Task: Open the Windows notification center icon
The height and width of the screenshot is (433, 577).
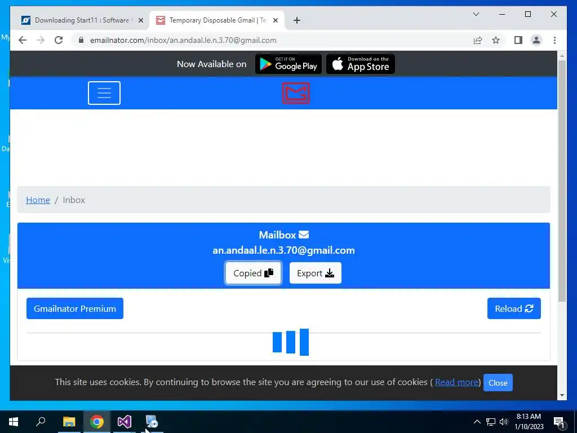Action: pyautogui.click(x=560, y=422)
